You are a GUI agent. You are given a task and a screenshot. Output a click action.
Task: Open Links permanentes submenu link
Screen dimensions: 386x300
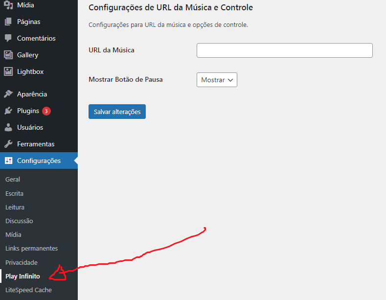(x=31, y=248)
